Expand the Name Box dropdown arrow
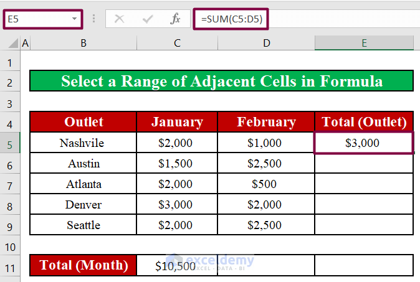Screen dimensions: 420x282 75,19
